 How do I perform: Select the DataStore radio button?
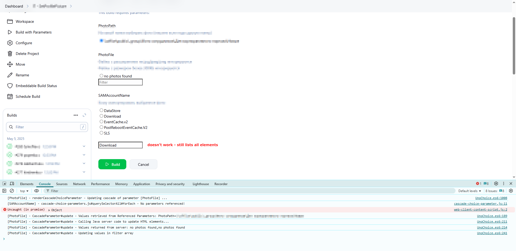tap(101, 110)
